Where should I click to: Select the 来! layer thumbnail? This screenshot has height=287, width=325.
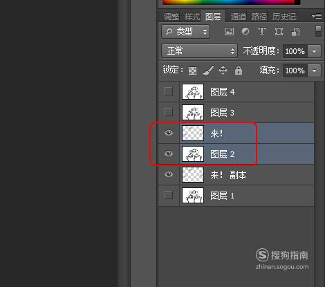pos(193,133)
